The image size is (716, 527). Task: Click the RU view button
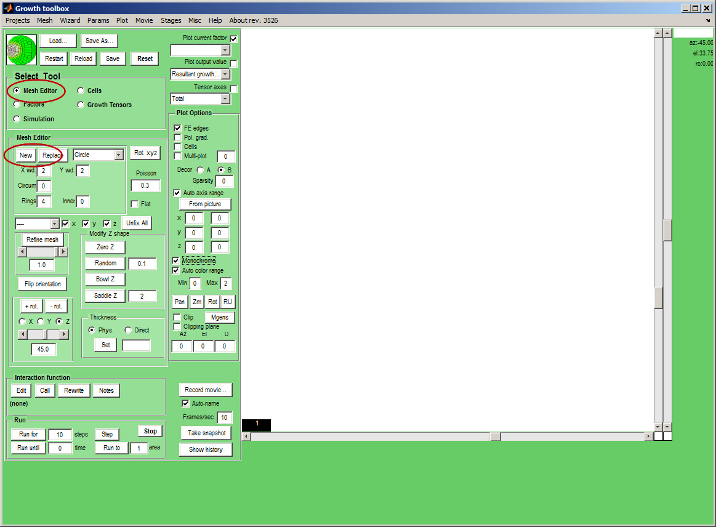[x=228, y=302]
